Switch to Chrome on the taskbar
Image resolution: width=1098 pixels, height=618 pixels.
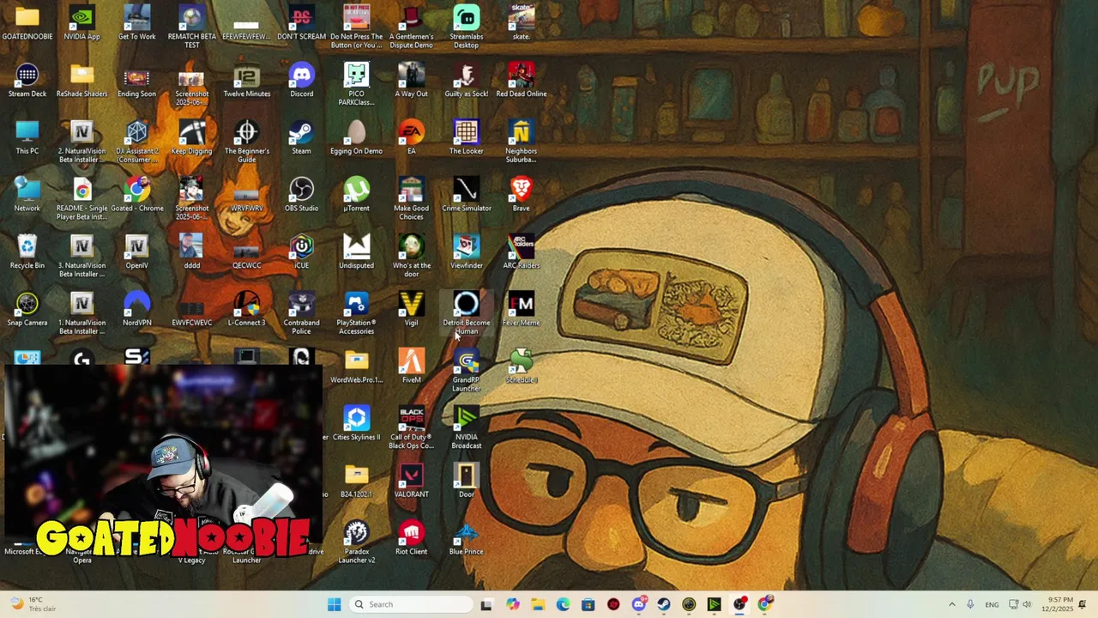click(x=764, y=604)
